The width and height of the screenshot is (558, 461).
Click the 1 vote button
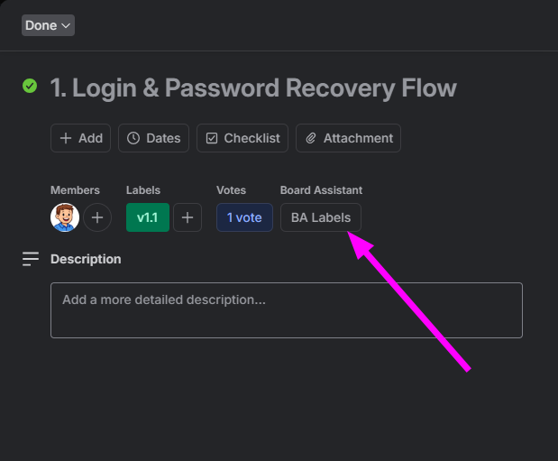(x=245, y=217)
